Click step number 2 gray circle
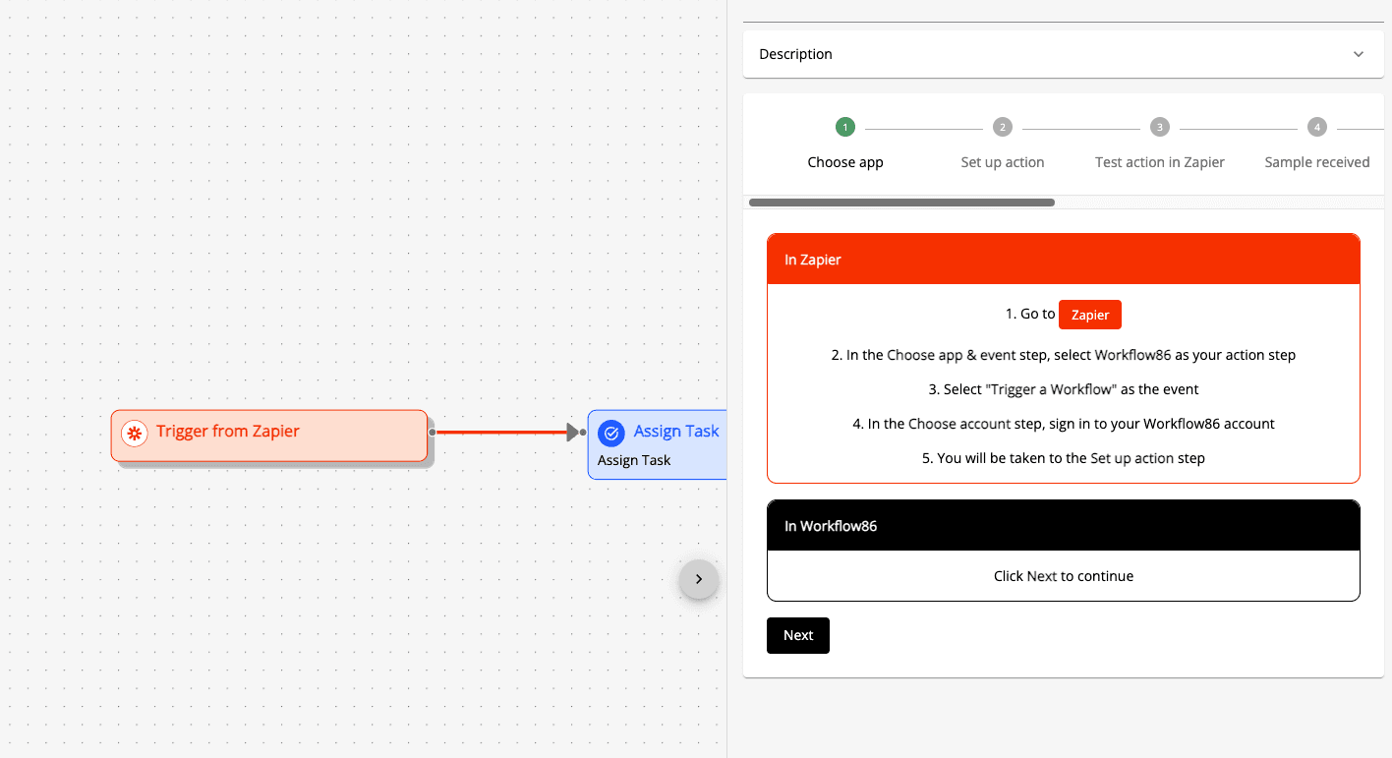This screenshot has height=758, width=1392. 1003,127
